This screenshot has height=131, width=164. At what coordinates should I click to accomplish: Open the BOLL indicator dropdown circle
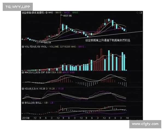(x=23, y=103)
